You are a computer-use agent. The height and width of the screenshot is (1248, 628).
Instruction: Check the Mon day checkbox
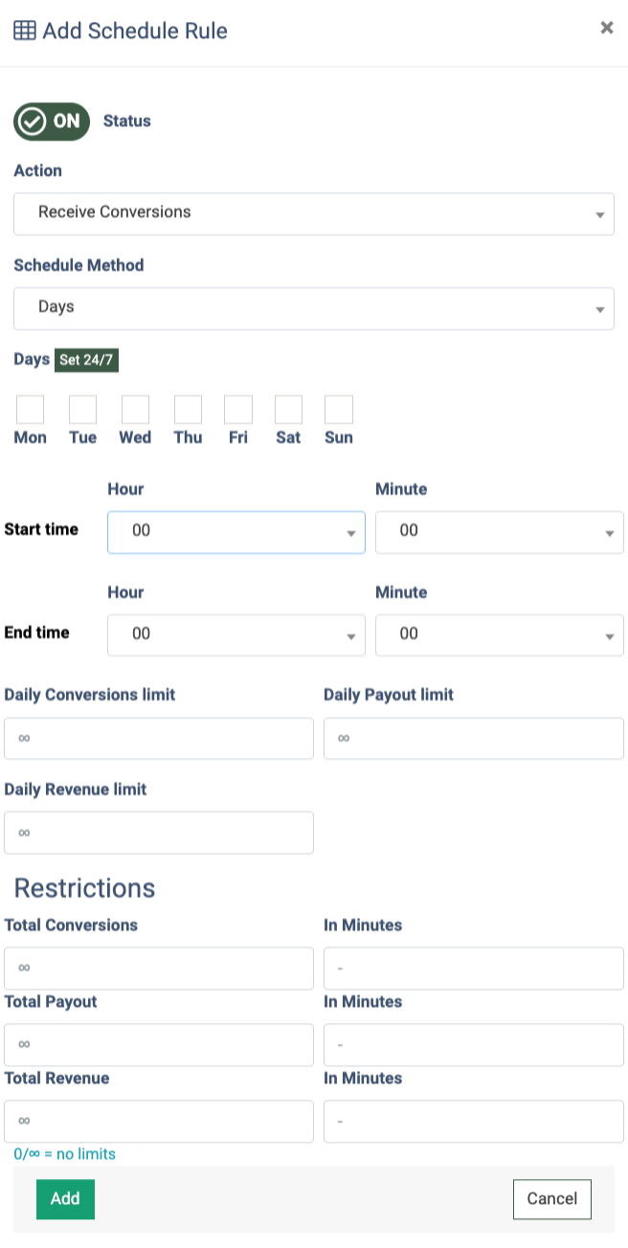pos(31,410)
